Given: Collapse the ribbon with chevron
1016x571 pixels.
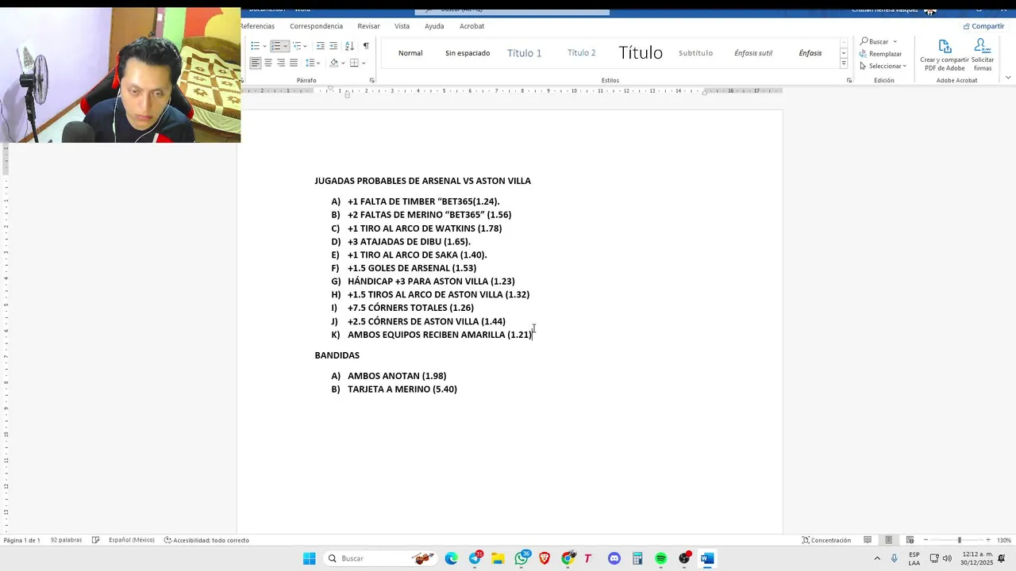Looking at the screenshot, I should [1008, 78].
